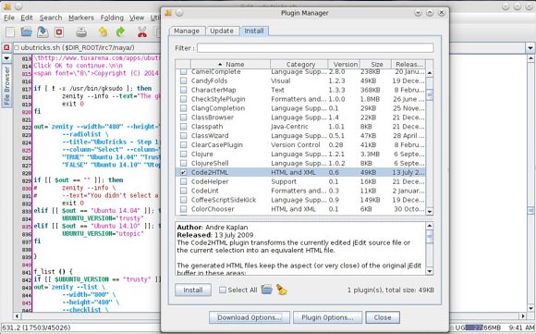Viewport: 536px width, 334px height.
Task: Click the Save icon in jEdit toolbar
Action: (43, 32)
